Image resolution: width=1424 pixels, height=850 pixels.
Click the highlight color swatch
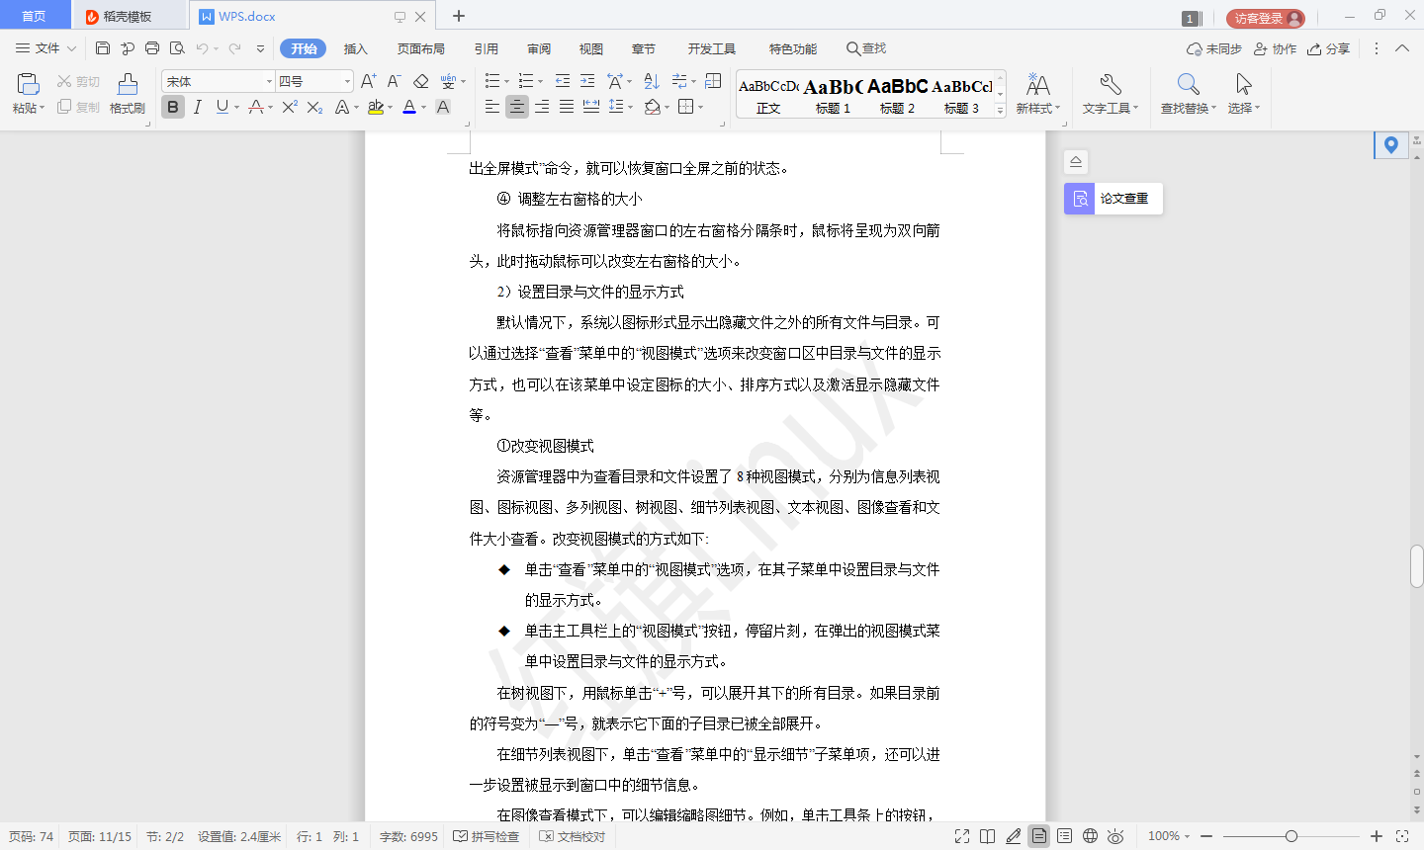click(x=376, y=107)
